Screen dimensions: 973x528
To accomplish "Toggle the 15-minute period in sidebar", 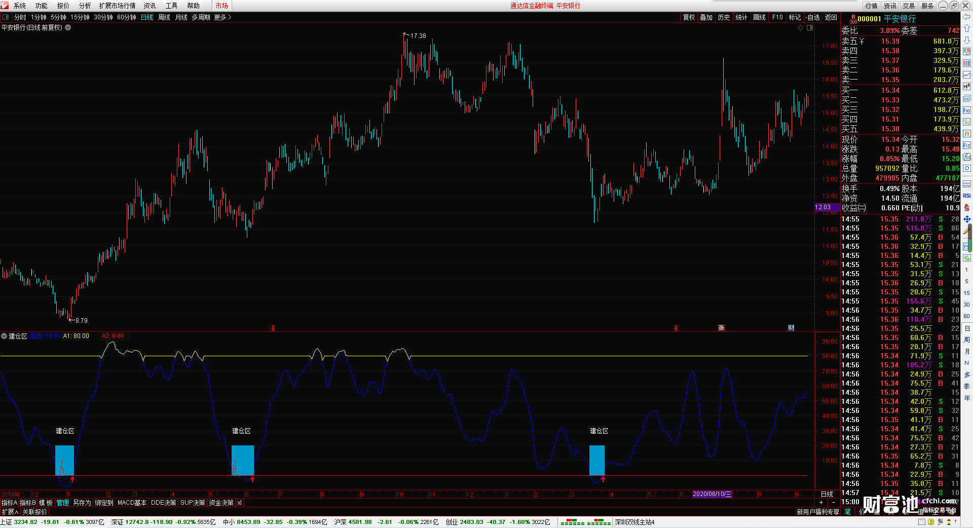I will pyautogui.click(x=967, y=293).
